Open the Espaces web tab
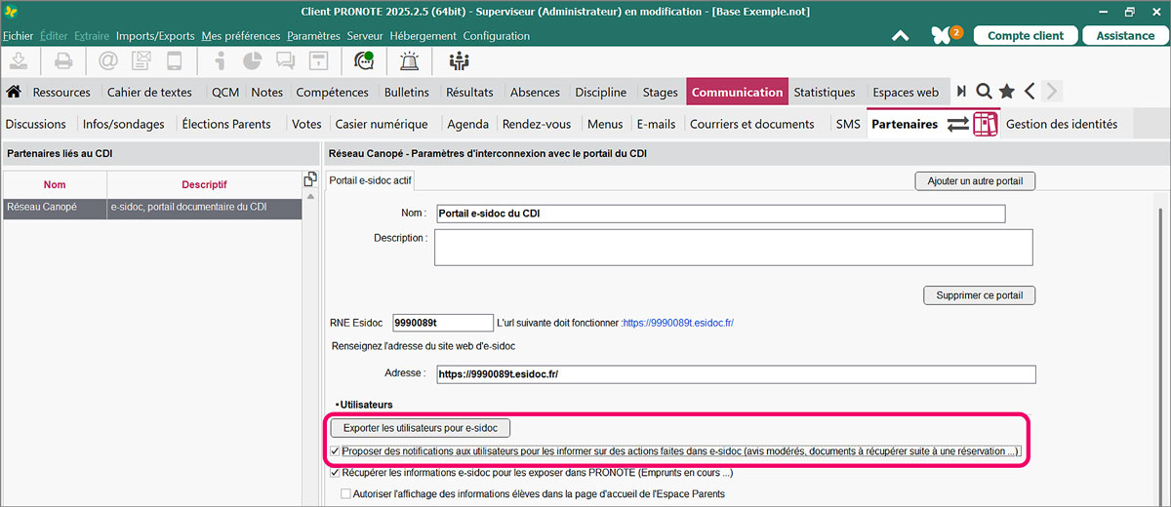 click(x=906, y=92)
